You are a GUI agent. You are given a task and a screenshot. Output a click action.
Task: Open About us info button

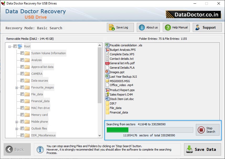142,28
